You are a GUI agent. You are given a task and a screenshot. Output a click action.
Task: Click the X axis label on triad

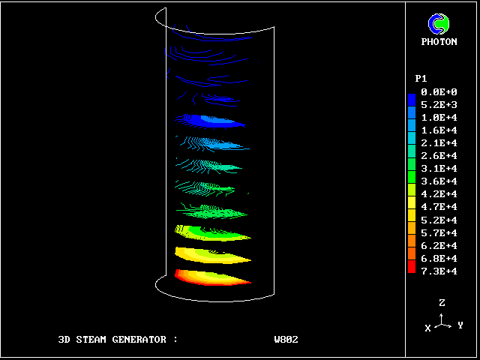click(x=427, y=328)
